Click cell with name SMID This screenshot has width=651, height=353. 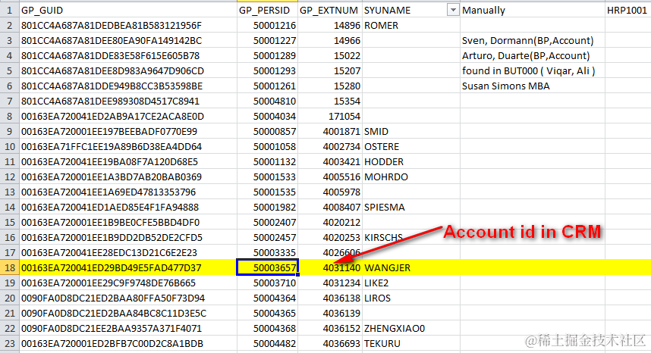tap(411, 131)
